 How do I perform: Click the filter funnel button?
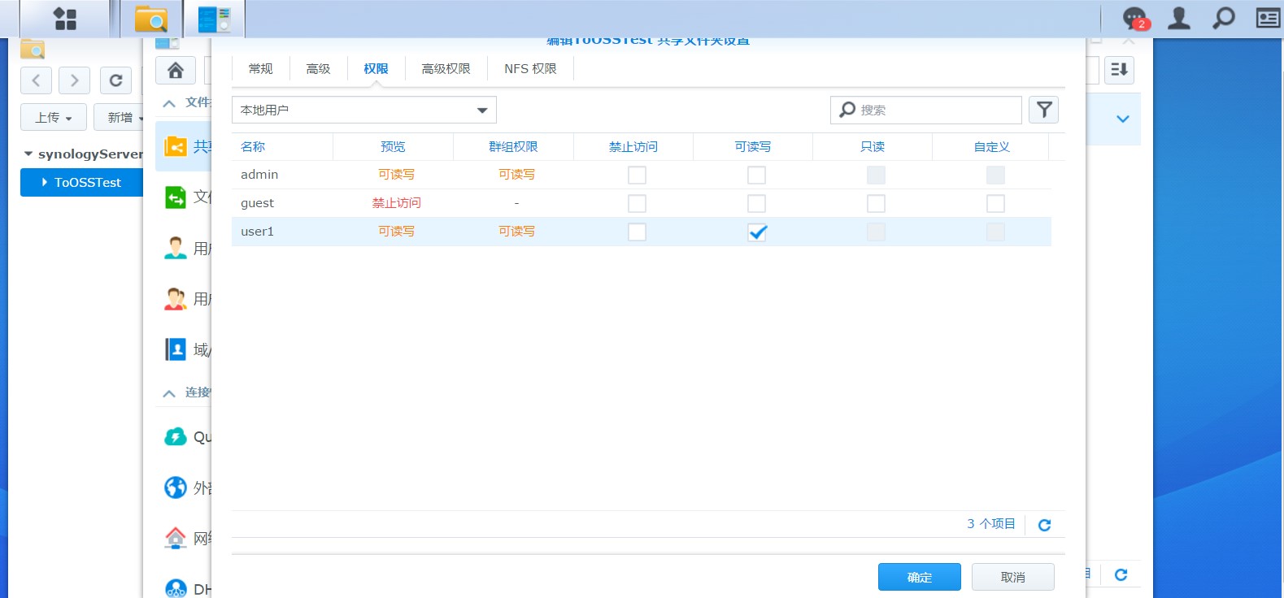tap(1044, 110)
